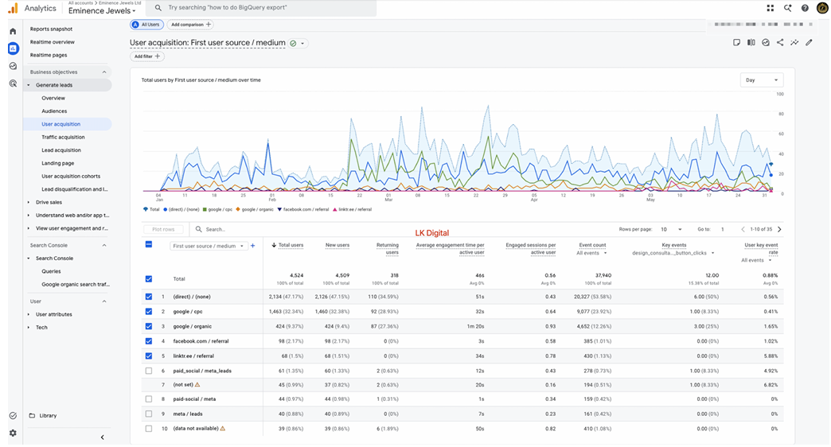Screen dimensions: 831x447
Task: Expand the Drive sales group
Action: pyautogui.click(x=29, y=202)
